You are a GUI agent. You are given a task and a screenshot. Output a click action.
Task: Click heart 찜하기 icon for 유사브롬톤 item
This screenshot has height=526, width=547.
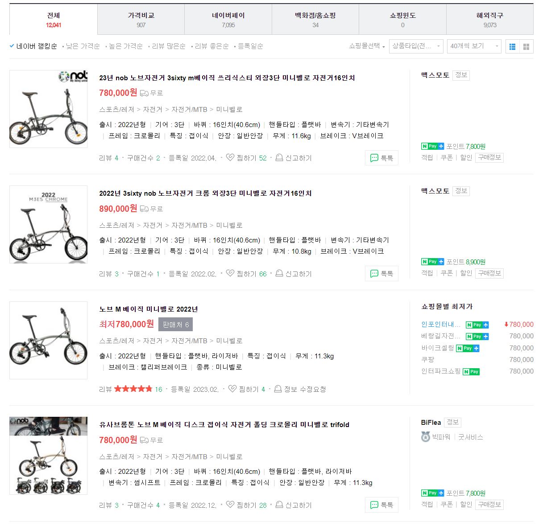[x=230, y=505]
